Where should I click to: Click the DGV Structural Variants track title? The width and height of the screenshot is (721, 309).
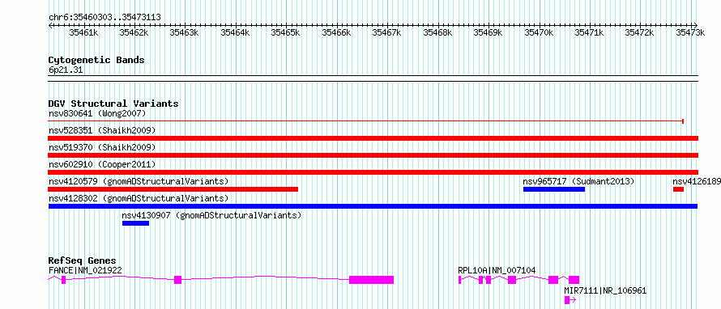[113, 104]
